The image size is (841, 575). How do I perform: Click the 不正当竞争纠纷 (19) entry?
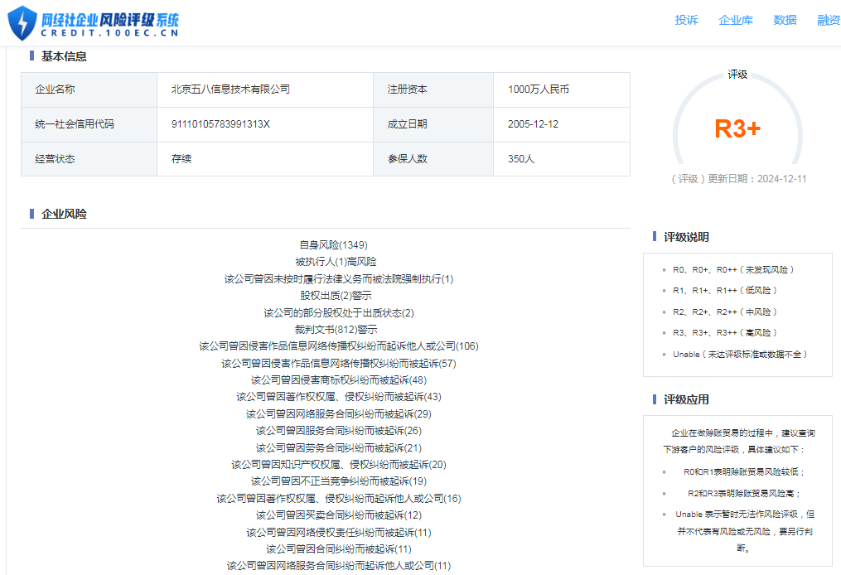(338, 481)
